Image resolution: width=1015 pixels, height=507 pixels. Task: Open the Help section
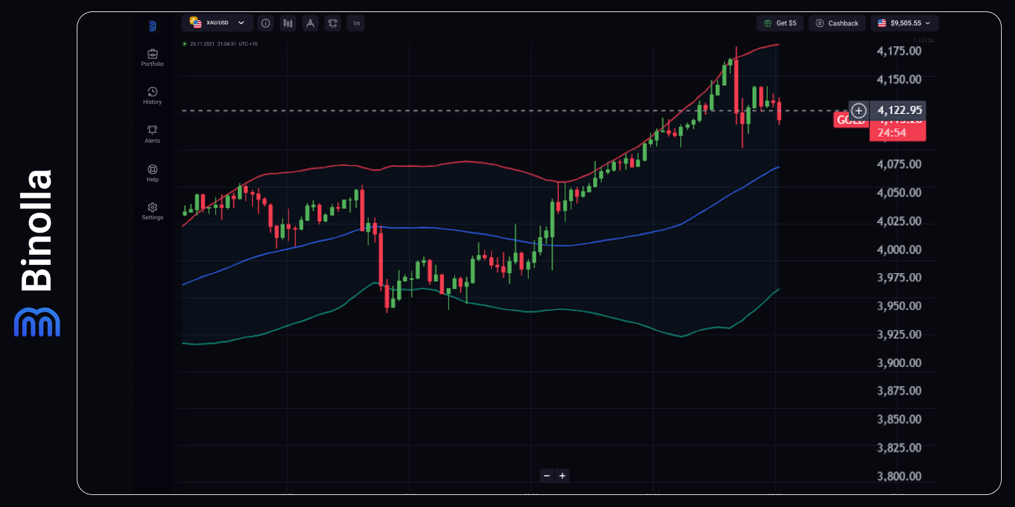152,173
